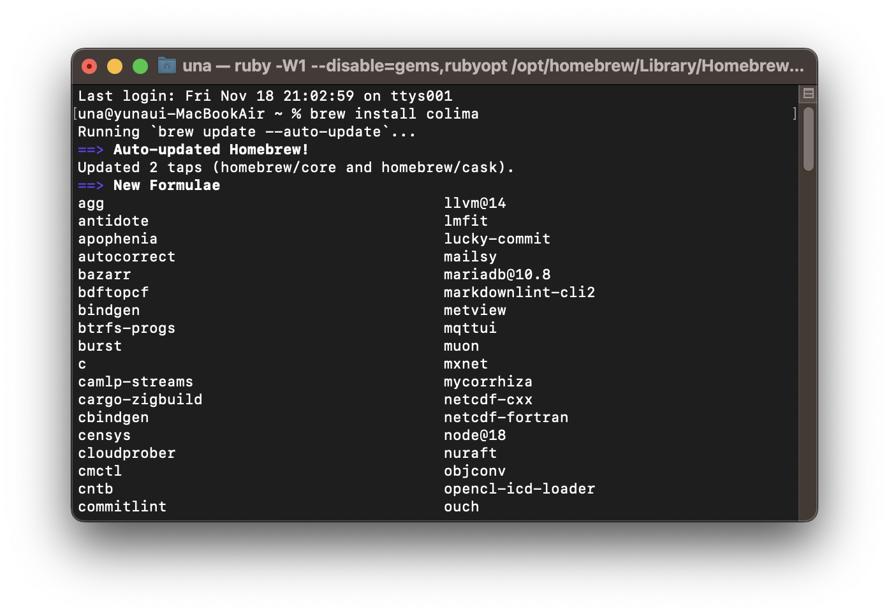889x616 pixels.
Task: Click the formula name 'mailsy'
Action: (471, 257)
